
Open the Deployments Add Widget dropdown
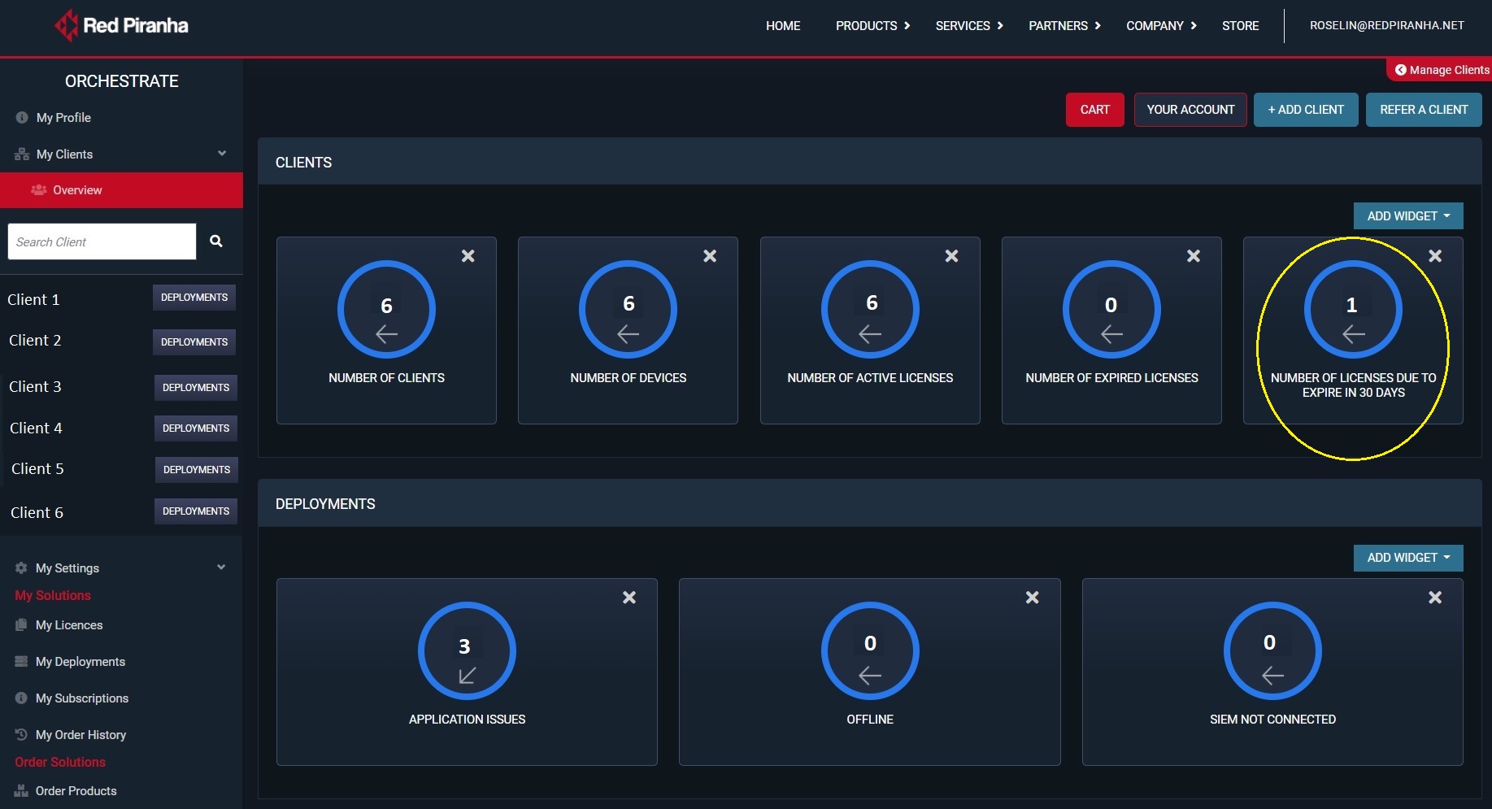(1408, 558)
